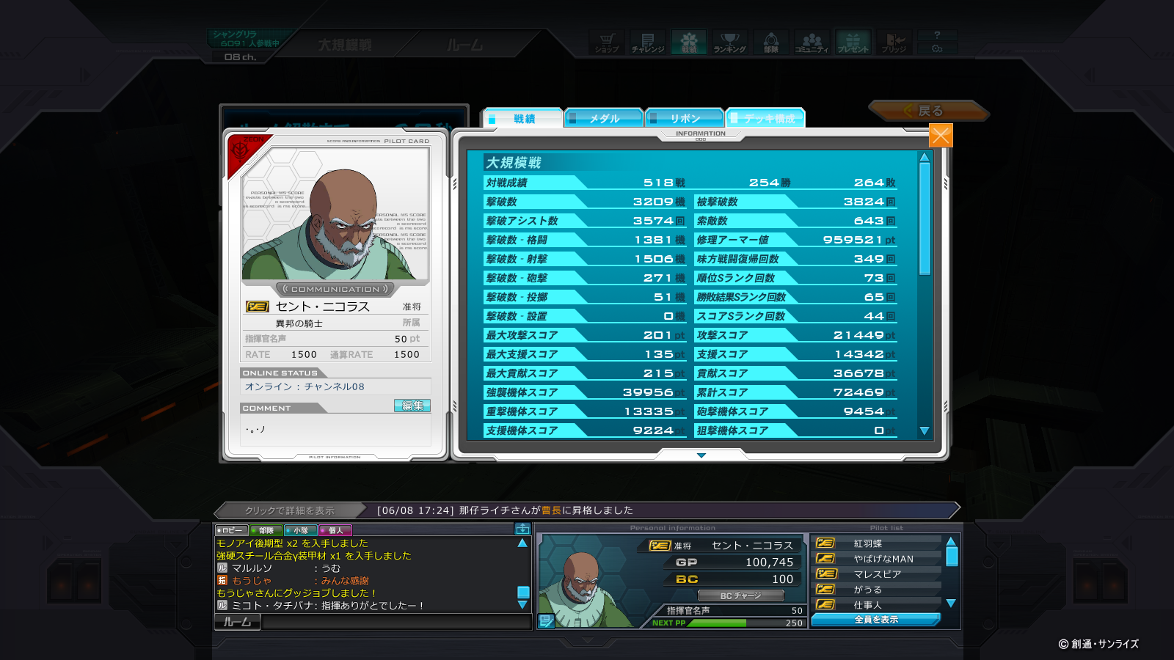Viewport: 1174px width, 660px height.
Task: Click the ル icon beside マルルソ in chat
Action: tap(222, 568)
